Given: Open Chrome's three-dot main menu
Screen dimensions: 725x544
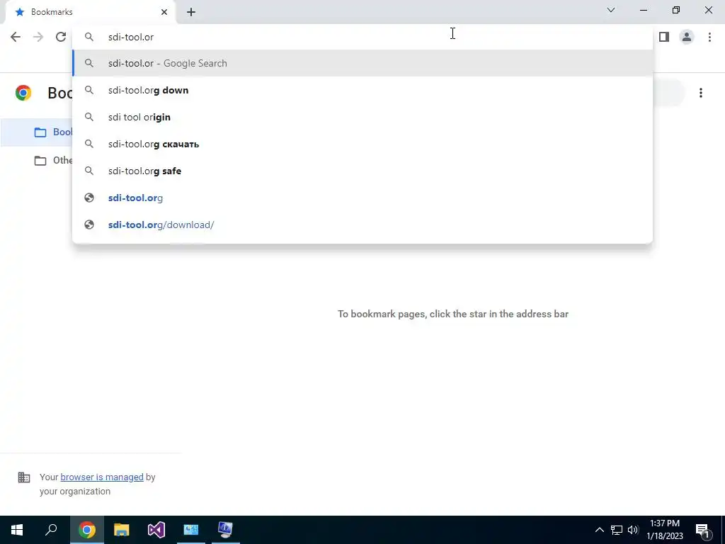Looking at the screenshot, I should coord(709,37).
